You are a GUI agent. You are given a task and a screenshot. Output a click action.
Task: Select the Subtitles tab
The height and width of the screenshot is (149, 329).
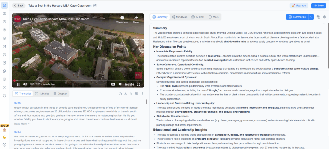(42, 93)
